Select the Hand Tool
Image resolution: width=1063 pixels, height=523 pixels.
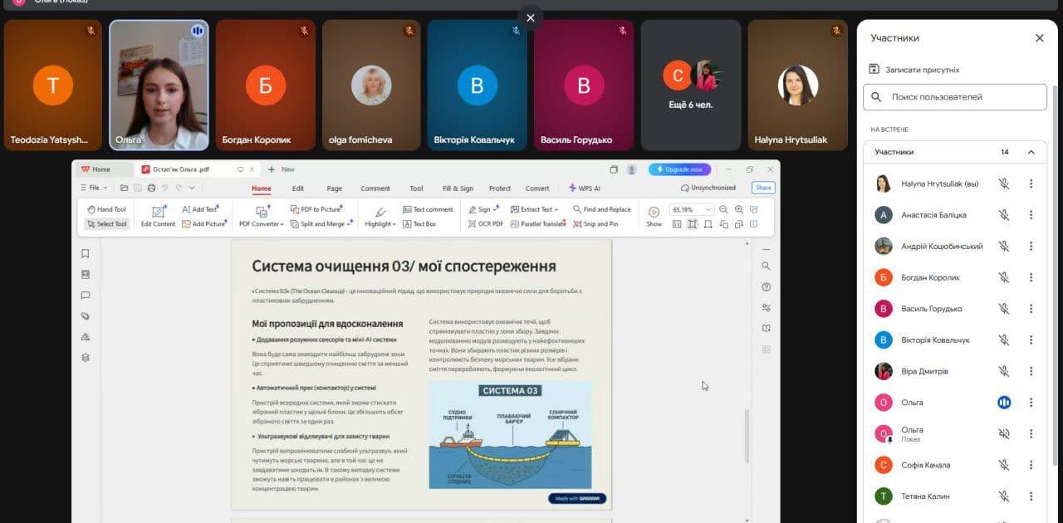(106, 209)
